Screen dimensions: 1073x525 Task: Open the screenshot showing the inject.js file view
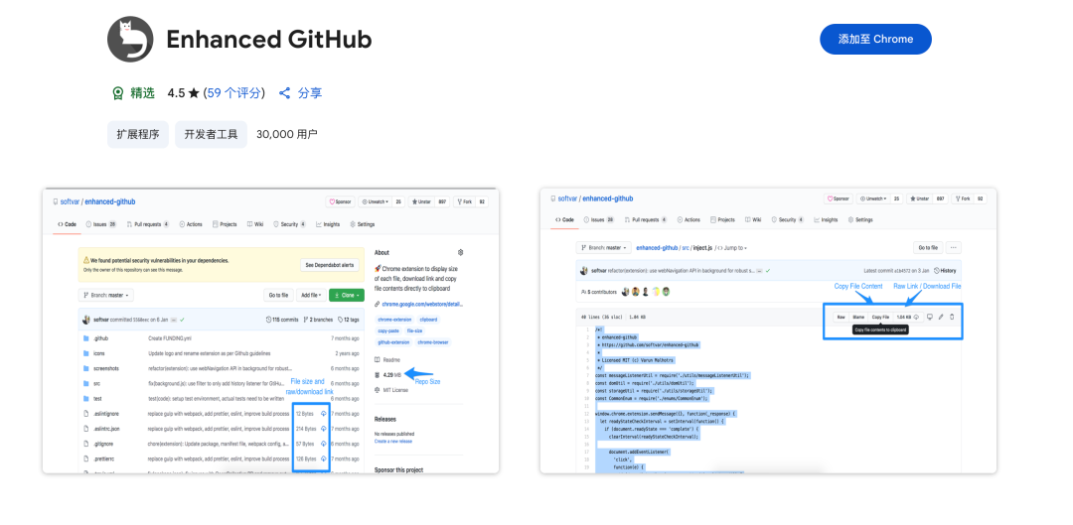point(768,330)
